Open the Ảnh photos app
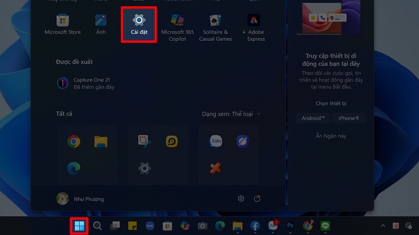 pyautogui.click(x=101, y=25)
